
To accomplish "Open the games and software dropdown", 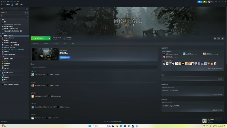I will 12,13.
